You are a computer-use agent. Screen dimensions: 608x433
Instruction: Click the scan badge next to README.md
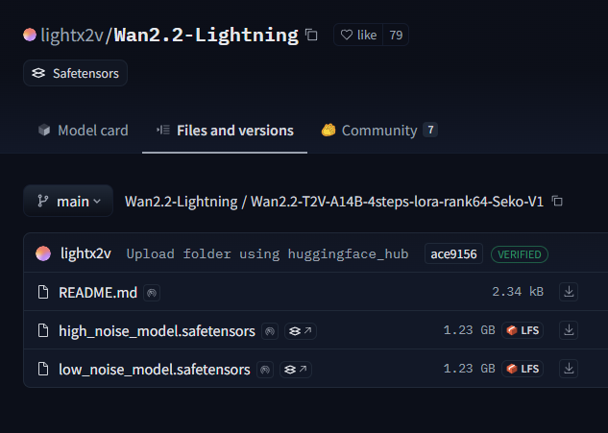tap(152, 293)
